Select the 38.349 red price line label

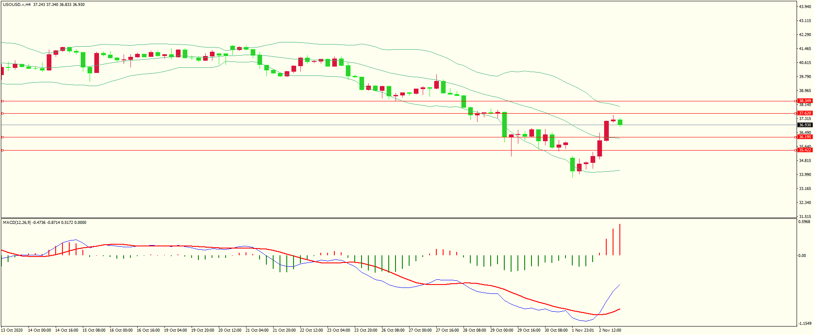(805, 101)
